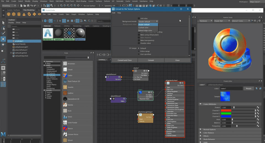Click the Convert and Close button
The height and width of the screenshot is (143, 265).
click(x=124, y=60)
